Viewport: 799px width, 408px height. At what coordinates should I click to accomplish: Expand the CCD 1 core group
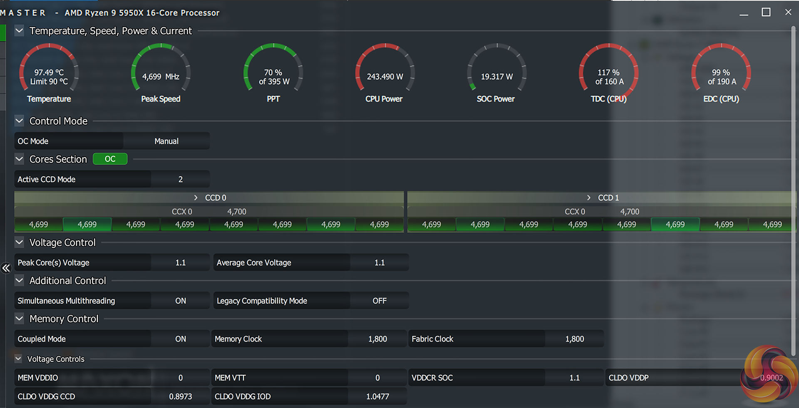588,198
